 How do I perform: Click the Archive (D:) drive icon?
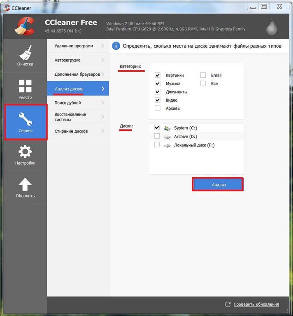(x=167, y=137)
